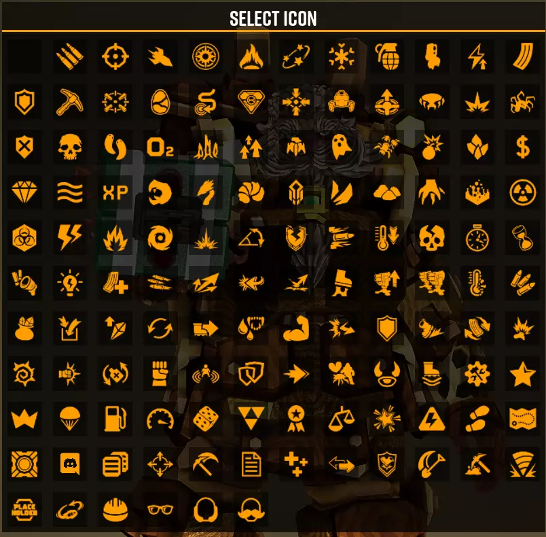Choose the diamond gem icon

coord(24,192)
